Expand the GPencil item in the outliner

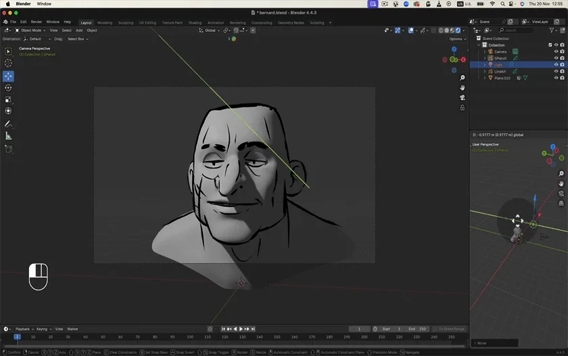coord(484,58)
